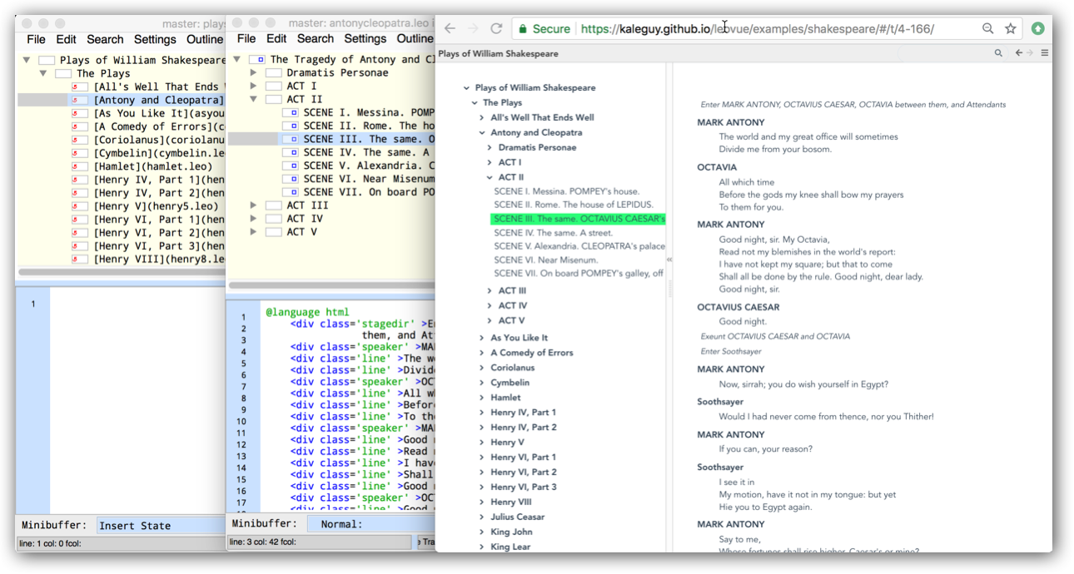Click icon box of SCENE V. Alexandria

(x=291, y=166)
